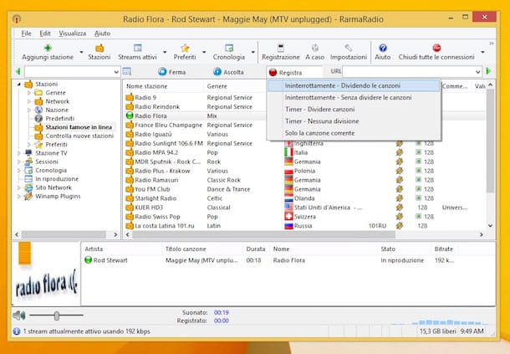
Task: Open Preferiti star toolbar icon
Action: pyautogui.click(x=185, y=48)
